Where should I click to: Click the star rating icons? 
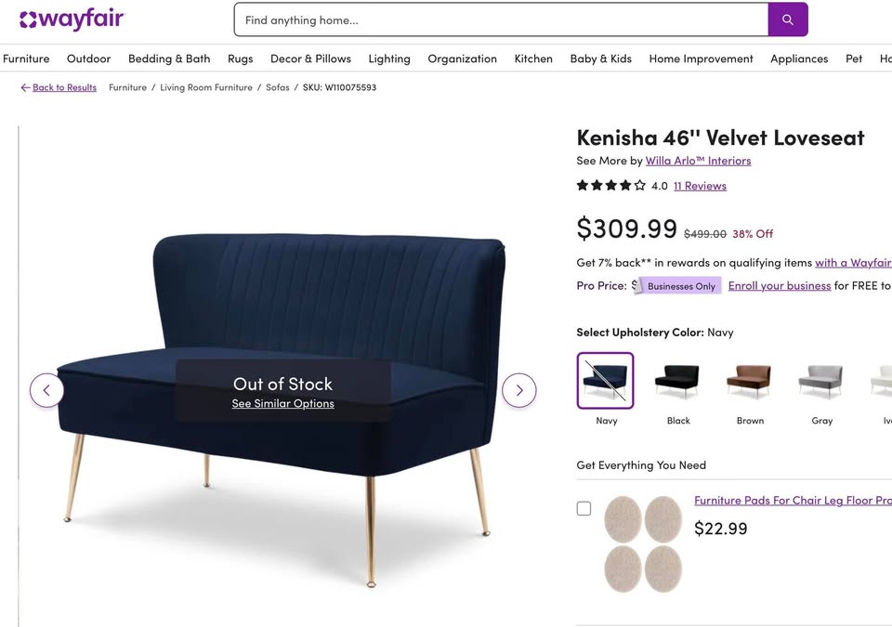pyautogui.click(x=611, y=186)
